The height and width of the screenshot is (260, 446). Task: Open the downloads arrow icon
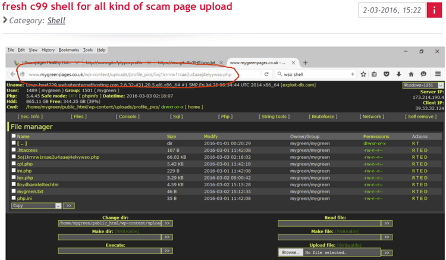coord(398,74)
